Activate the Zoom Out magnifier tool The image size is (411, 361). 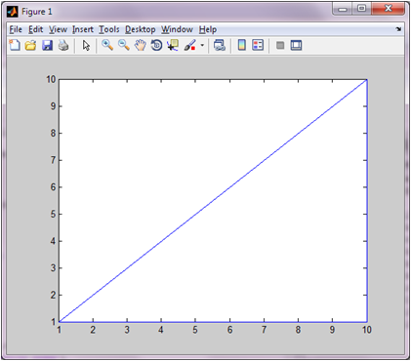[x=124, y=45]
